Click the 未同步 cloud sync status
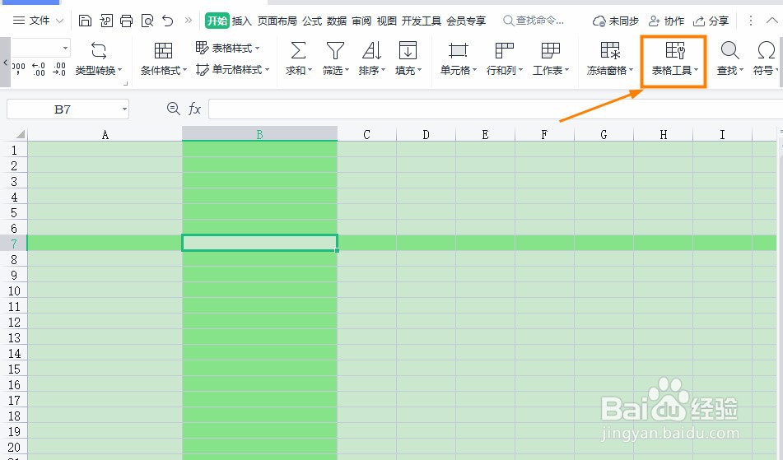Image resolution: width=783 pixels, height=460 pixels. click(616, 21)
